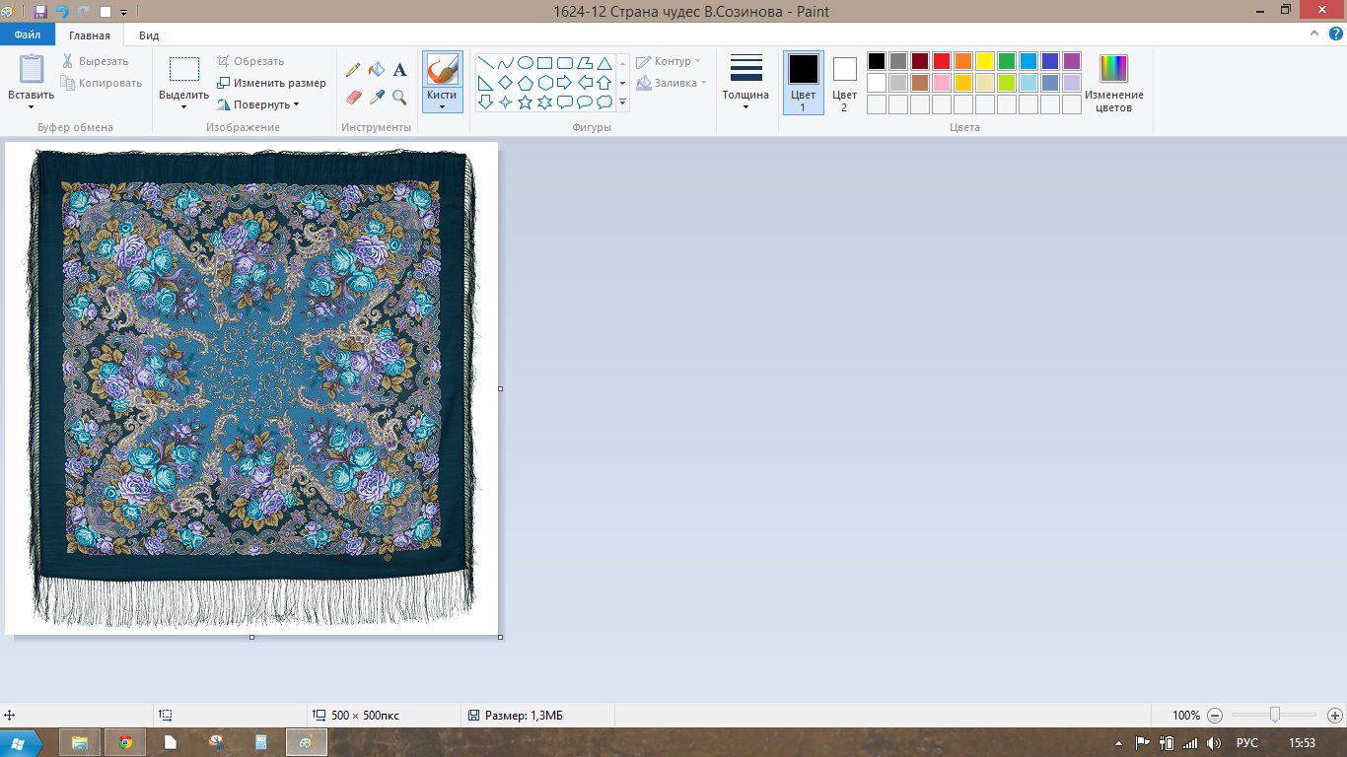Select the Fill with color bucket tool
Image resolution: width=1347 pixels, height=757 pixels.
(377, 70)
